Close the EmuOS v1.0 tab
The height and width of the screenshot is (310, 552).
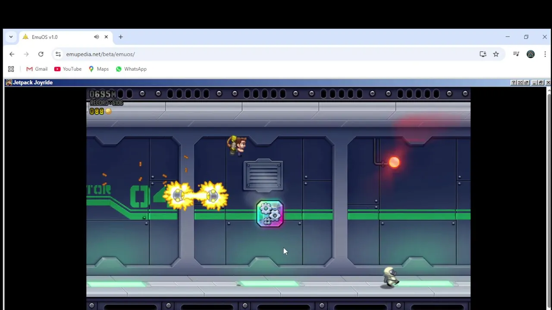click(106, 37)
